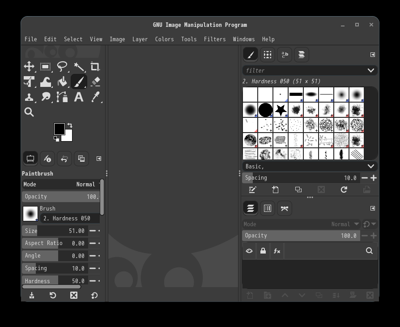Open the Windows menu
The image size is (400, 327).
pyautogui.click(x=243, y=39)
